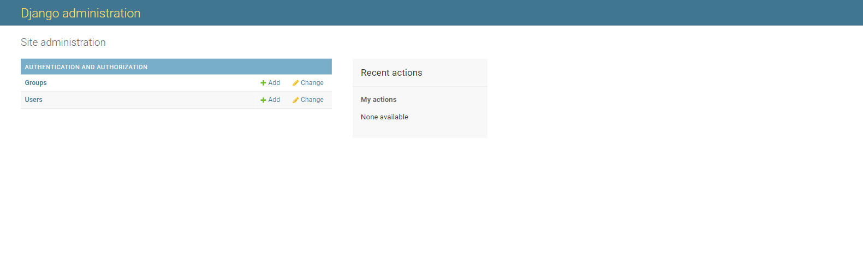Open the Django administration header link
This screenshot has width=863, height=279.
click(81, 13)
